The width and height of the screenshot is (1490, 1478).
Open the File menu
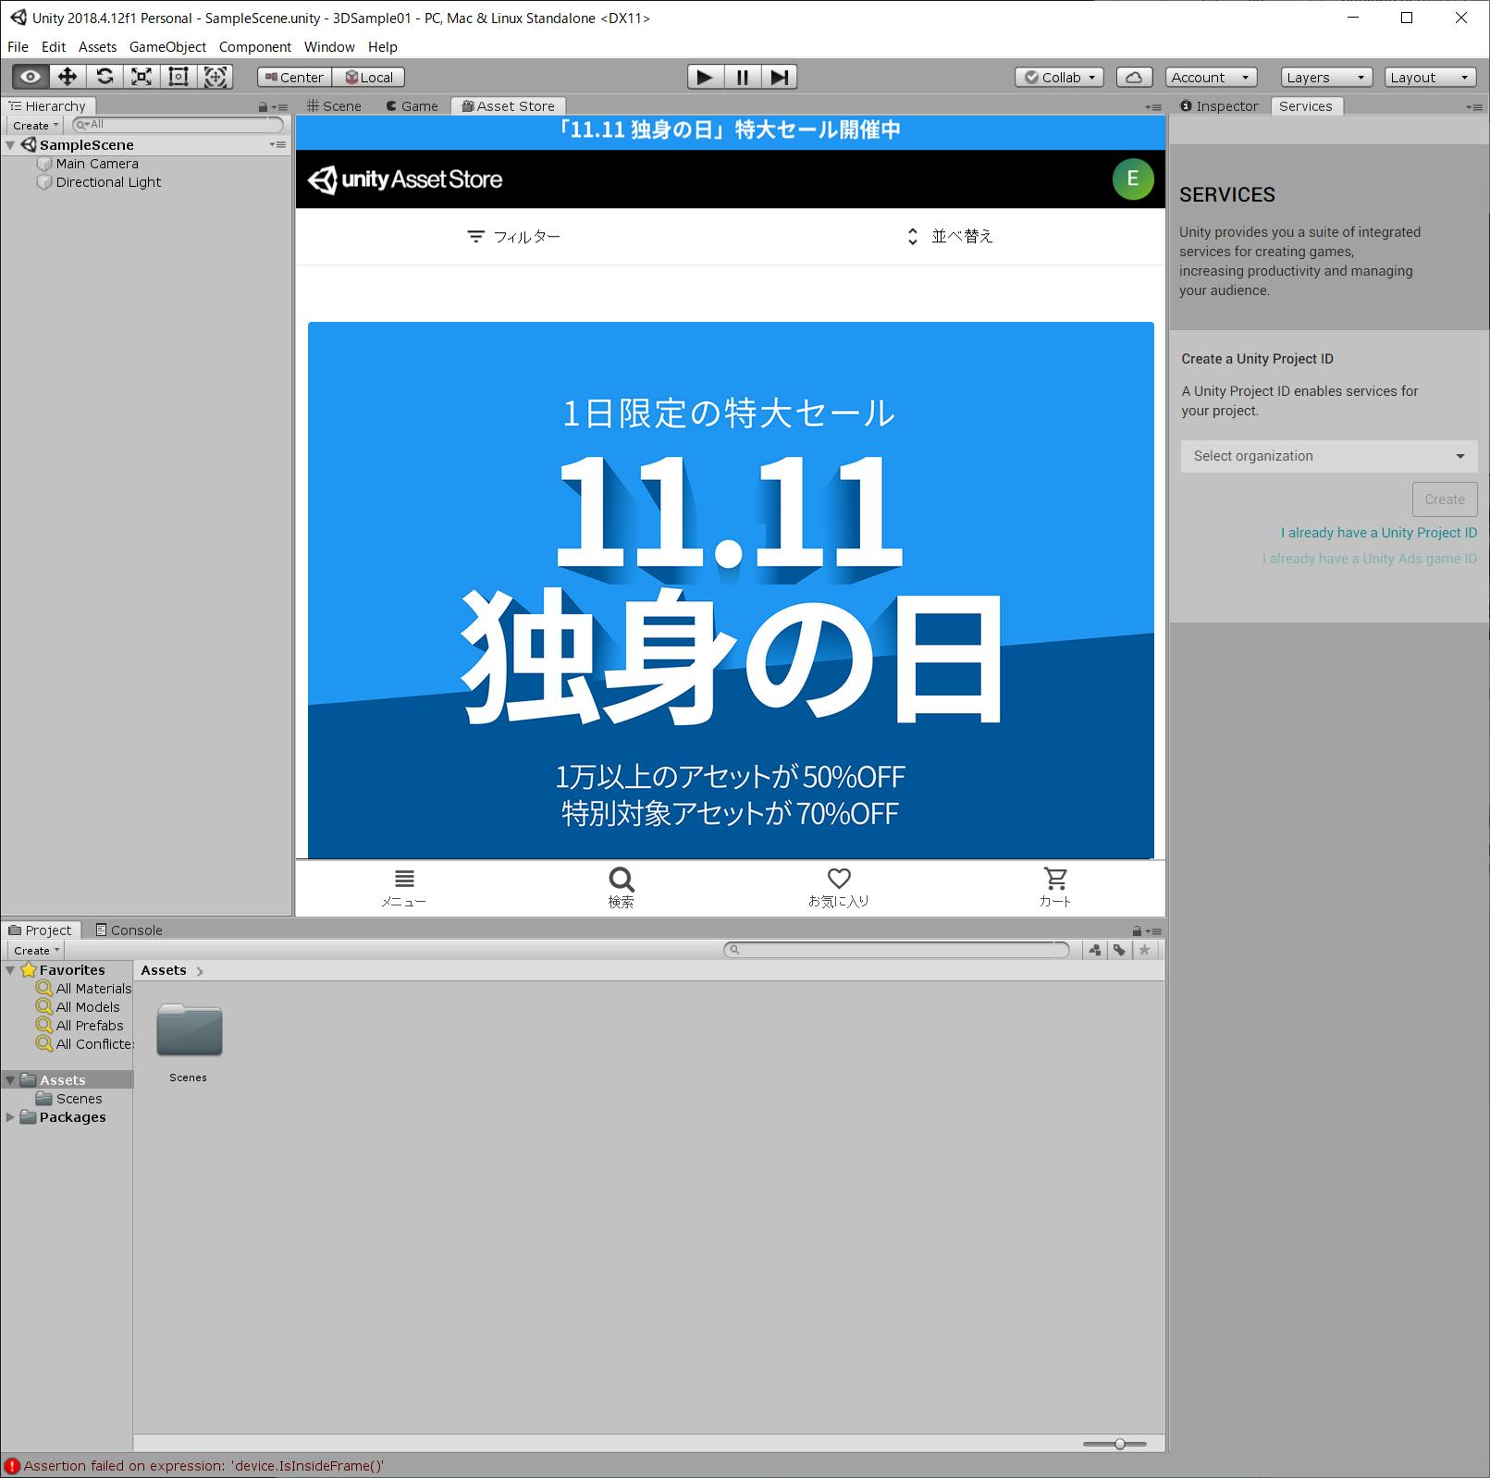[18, 47]
